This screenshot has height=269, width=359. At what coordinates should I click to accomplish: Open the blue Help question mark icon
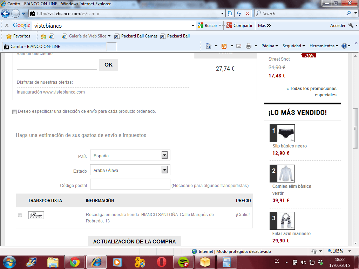tap(344, 46)
